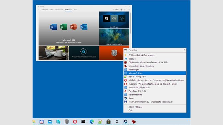Click IrfanView icon next to Clipboard01 entry

coord(125,62)
